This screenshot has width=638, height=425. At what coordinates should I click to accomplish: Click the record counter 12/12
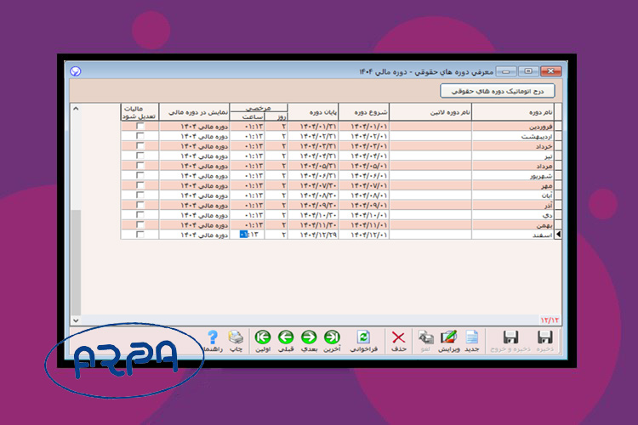pos(550,320)
